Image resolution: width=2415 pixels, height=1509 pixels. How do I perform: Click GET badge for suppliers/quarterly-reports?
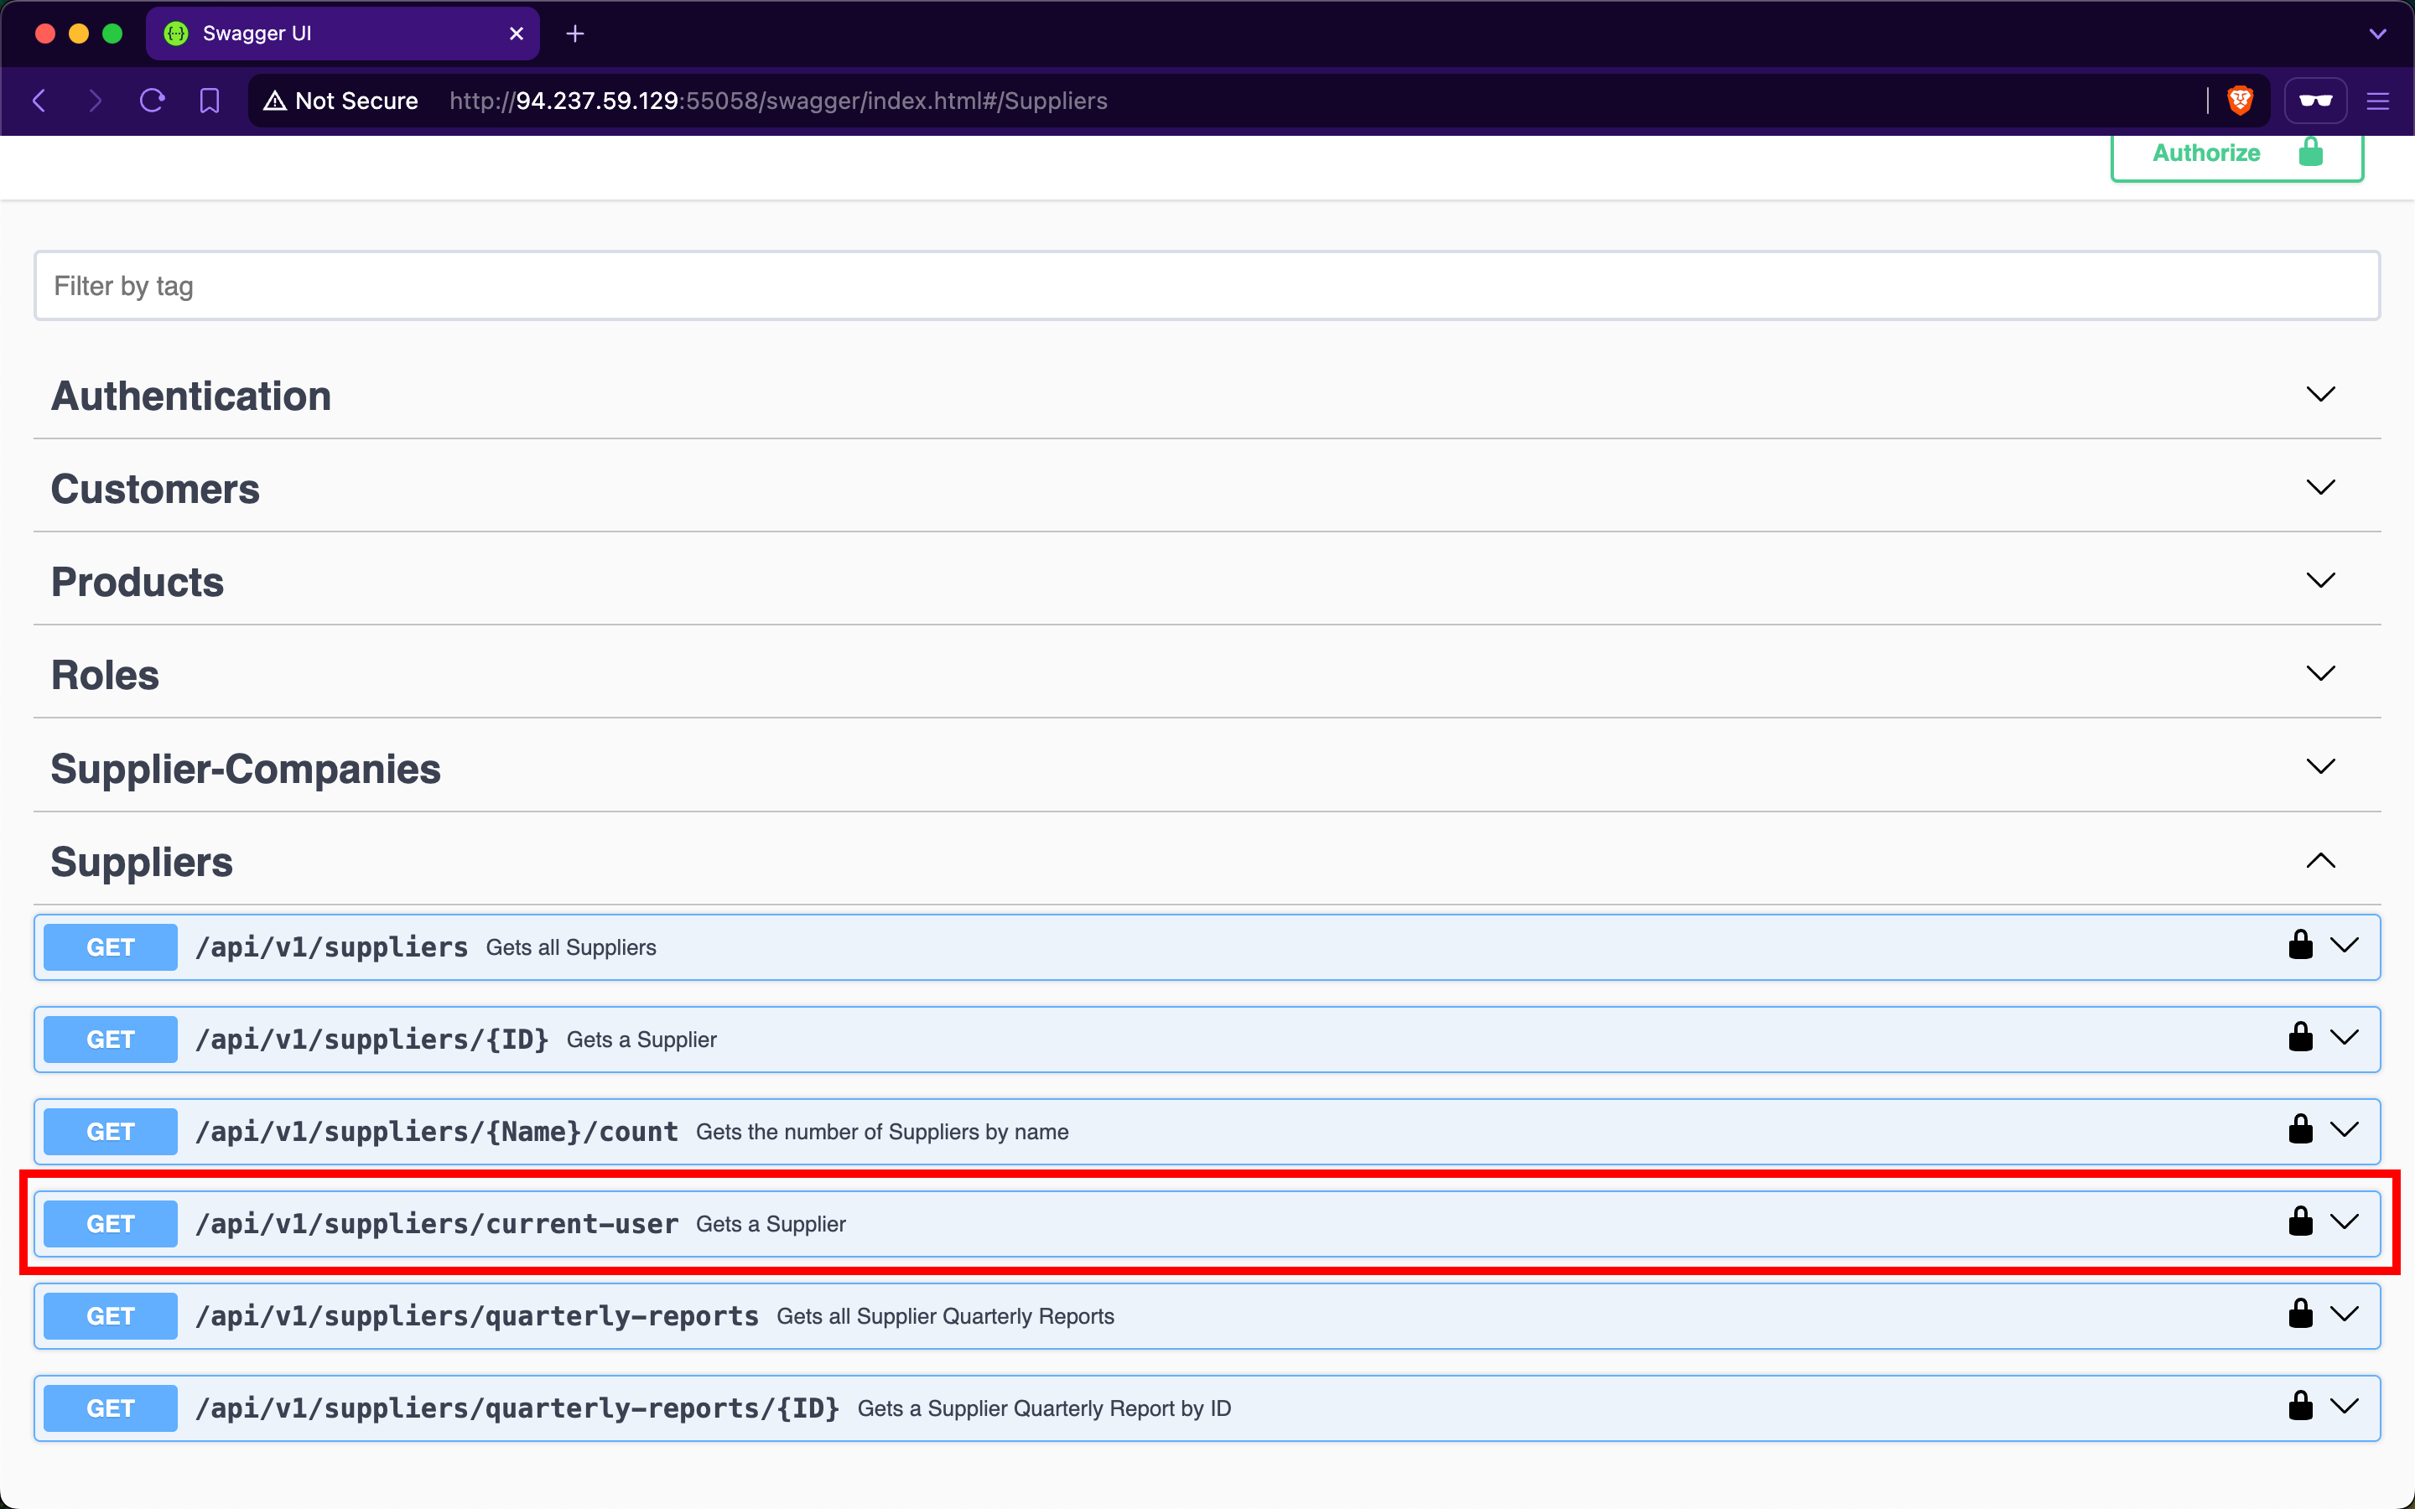(x=111, y=1316)
